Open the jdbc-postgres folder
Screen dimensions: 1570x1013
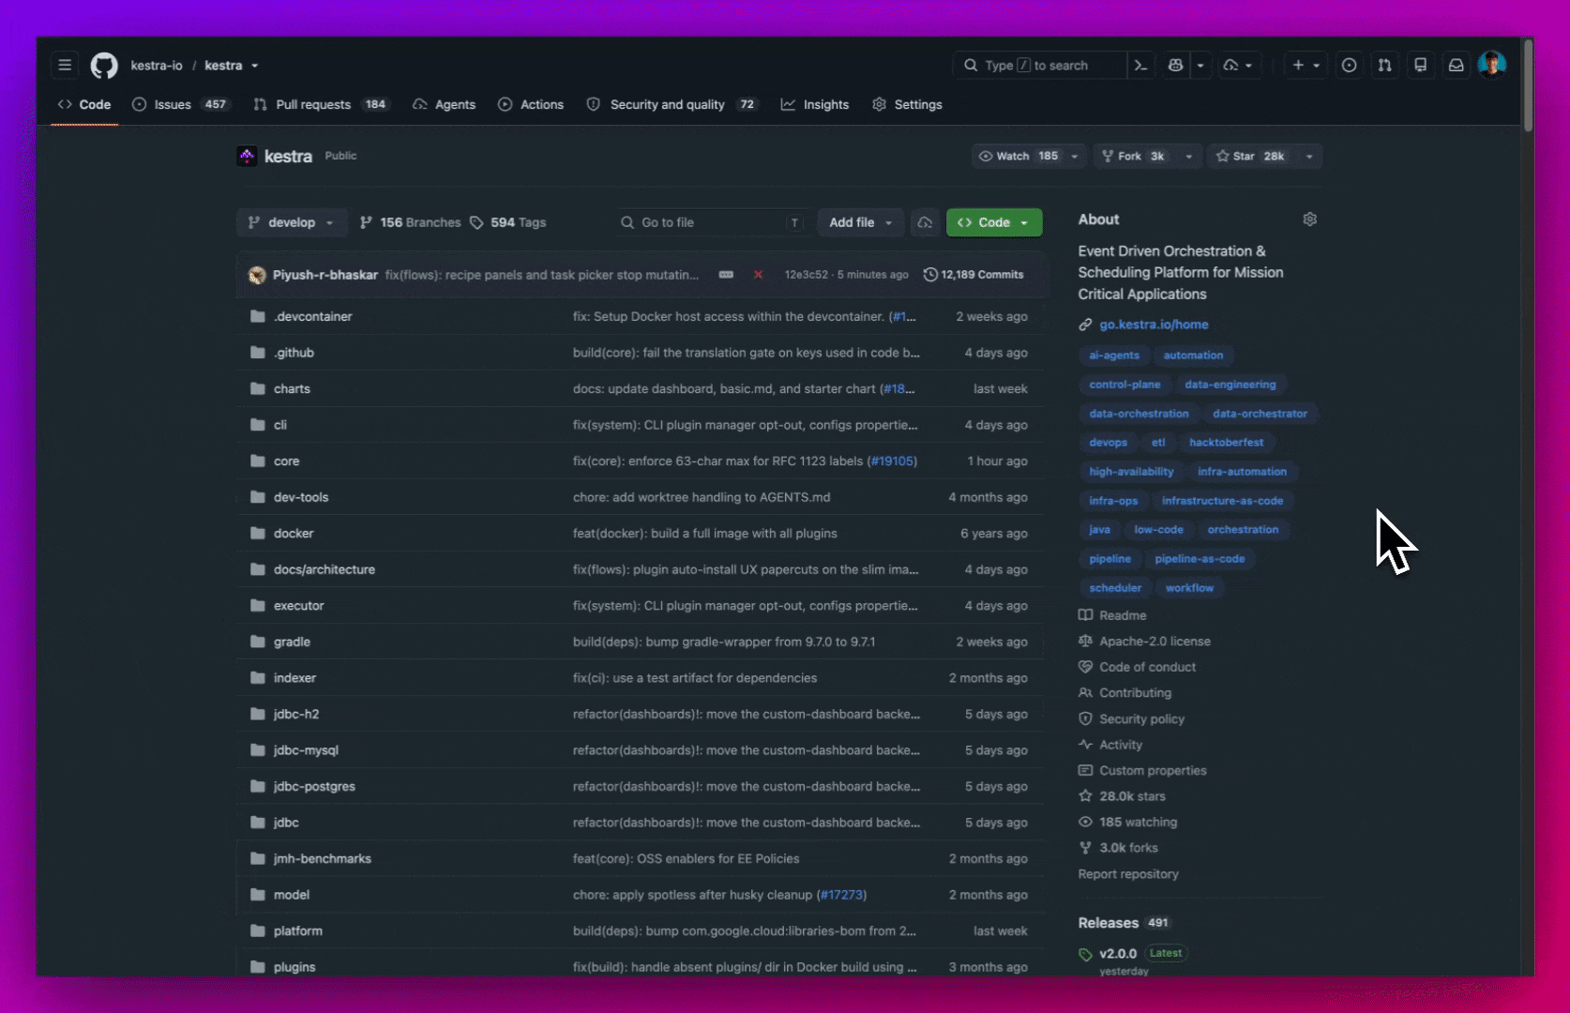click(314, 787)
